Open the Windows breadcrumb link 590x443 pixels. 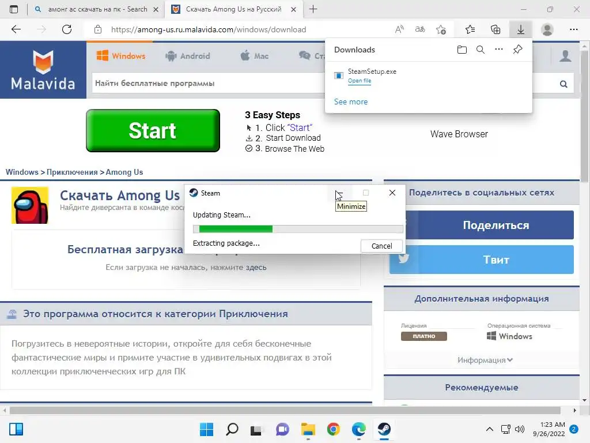[22, 172]
